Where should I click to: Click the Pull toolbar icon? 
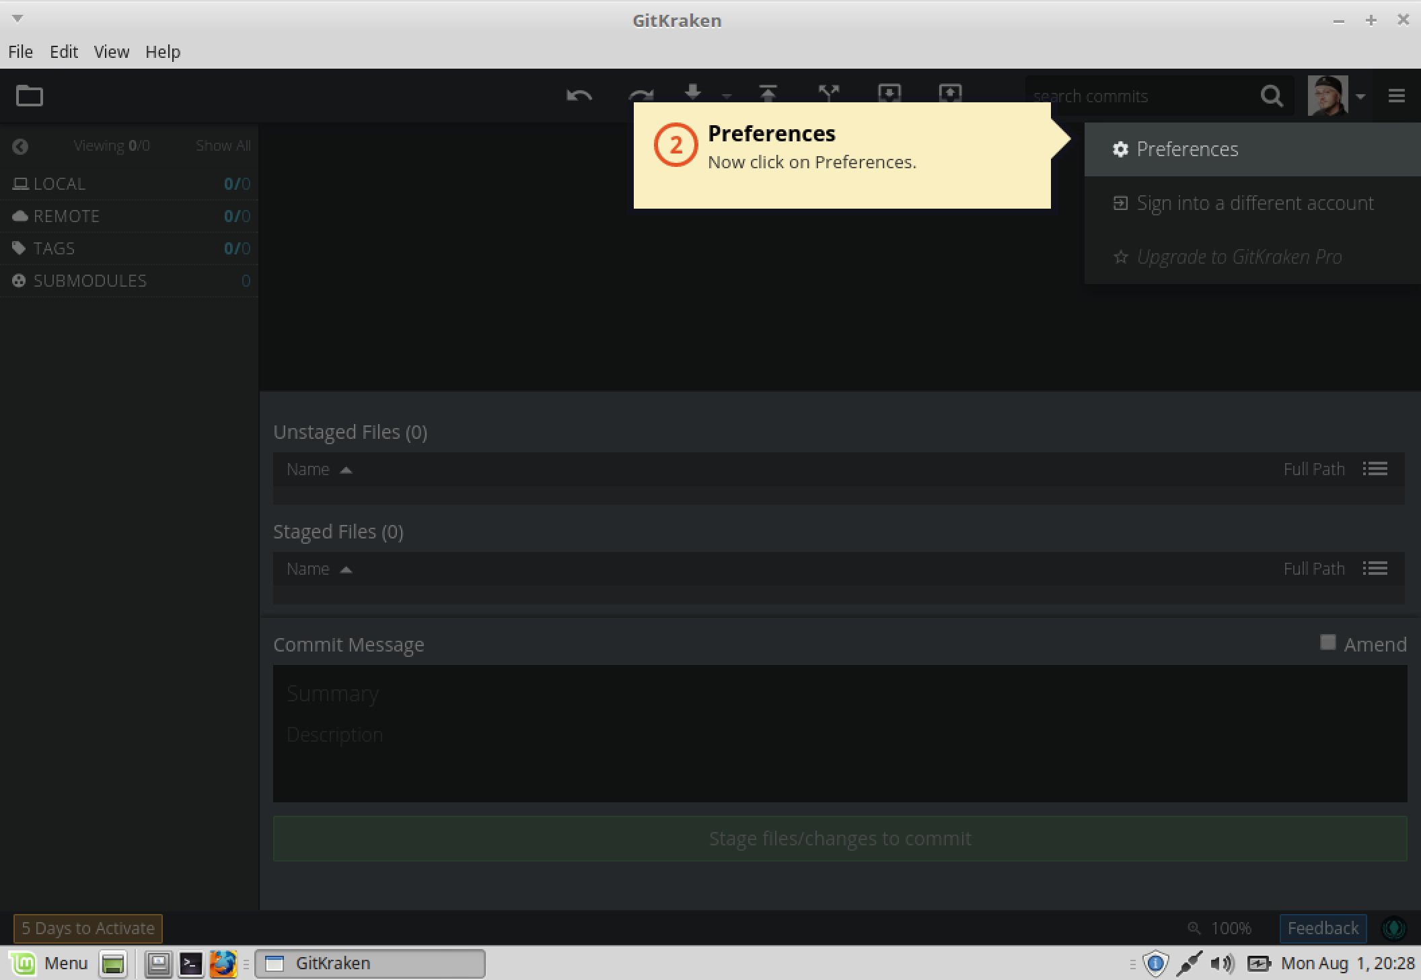point(693,93)
